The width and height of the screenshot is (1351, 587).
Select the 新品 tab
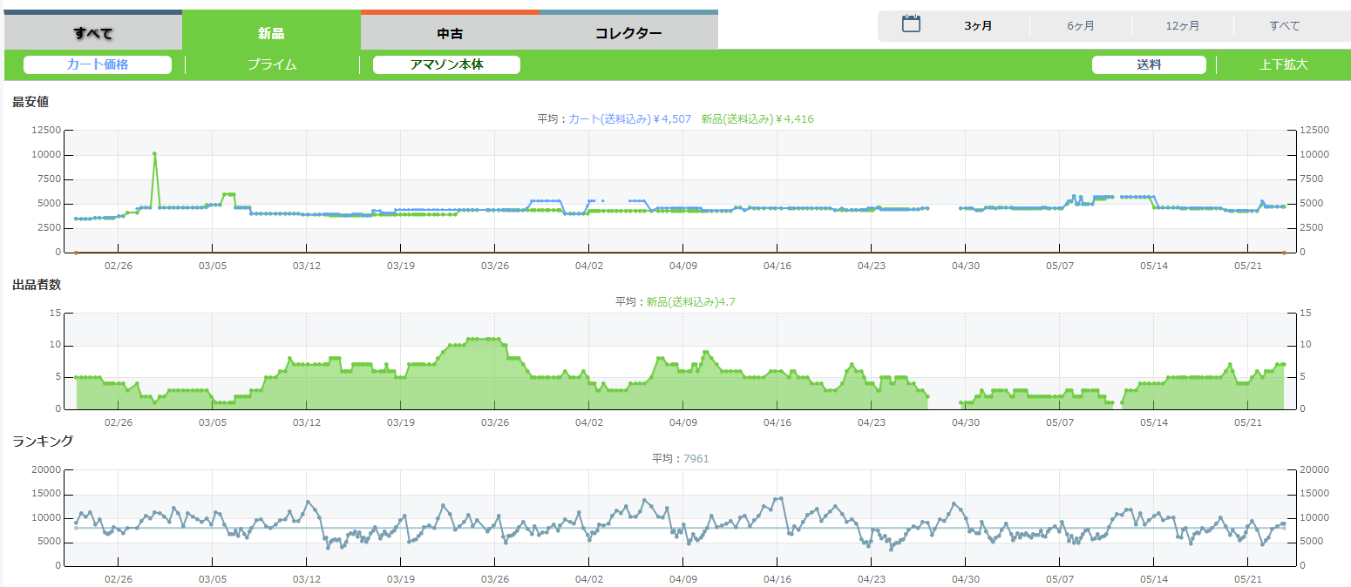[x=271, y=33]
